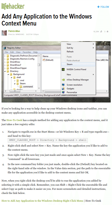Image resolution: width=112 pixels, height=205 pixels.
Task: Click tree pane horizontal scroll right arrow
Action: 36,91
